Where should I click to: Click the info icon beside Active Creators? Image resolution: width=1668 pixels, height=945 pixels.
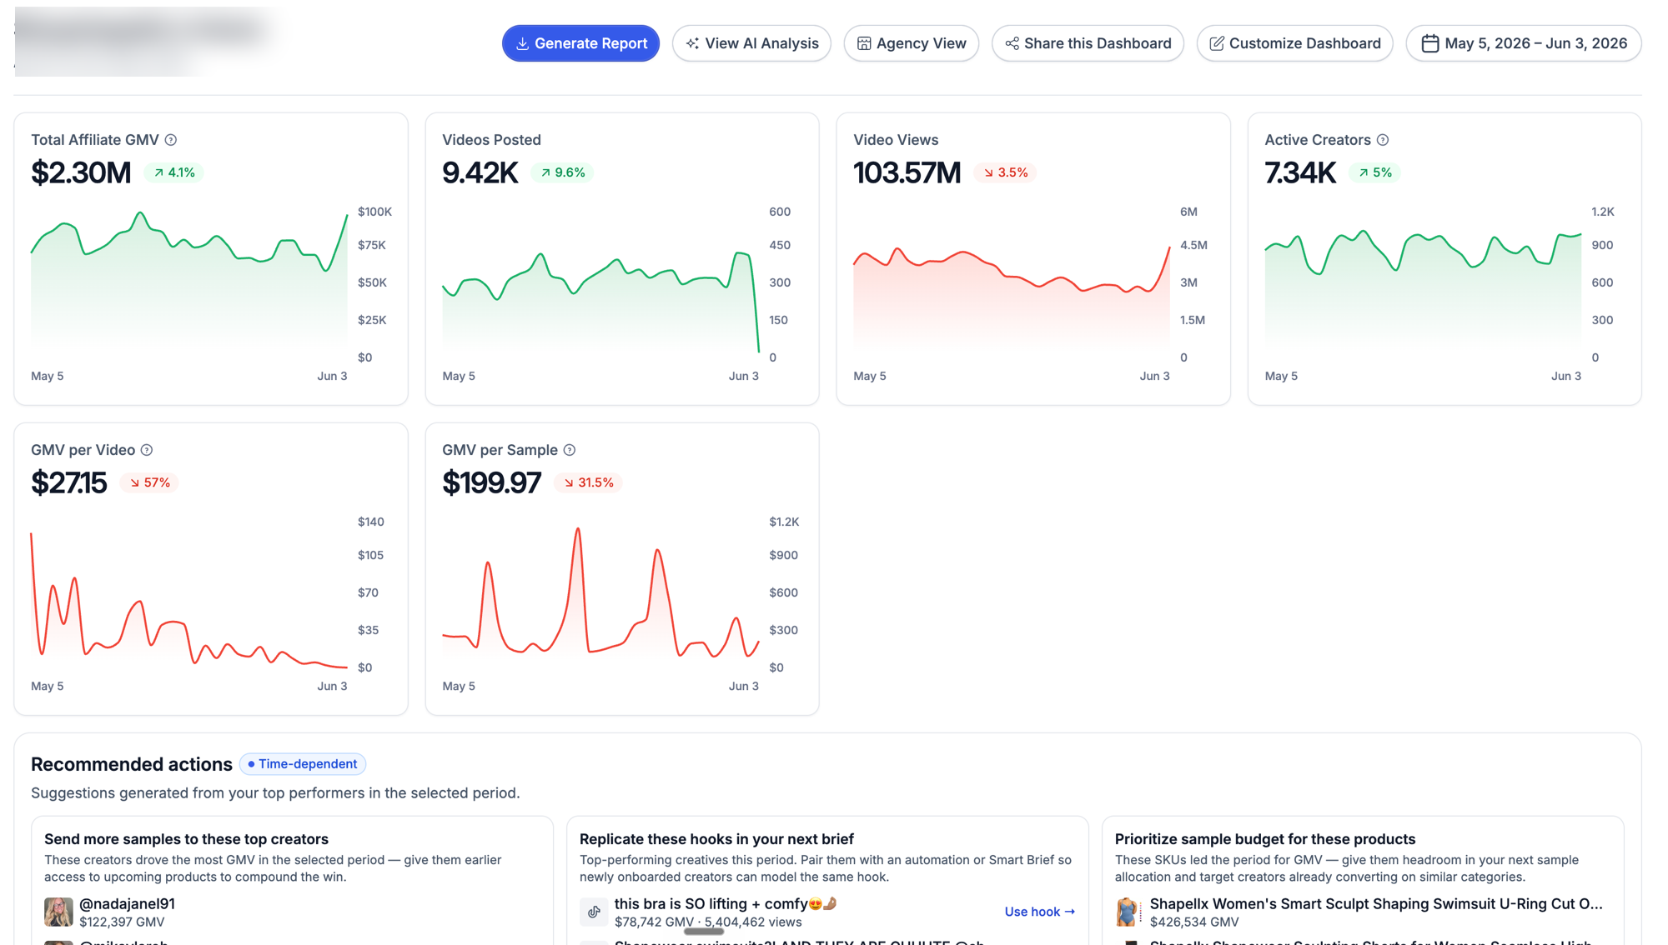click(1383, 140)
